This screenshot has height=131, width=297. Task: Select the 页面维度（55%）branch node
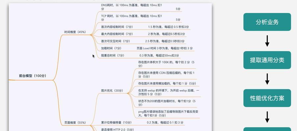[x=75, y=122]
